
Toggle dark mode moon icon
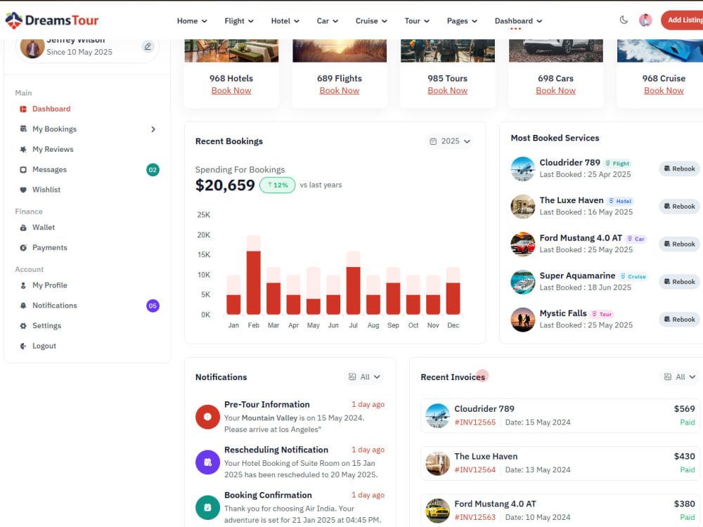624,20
